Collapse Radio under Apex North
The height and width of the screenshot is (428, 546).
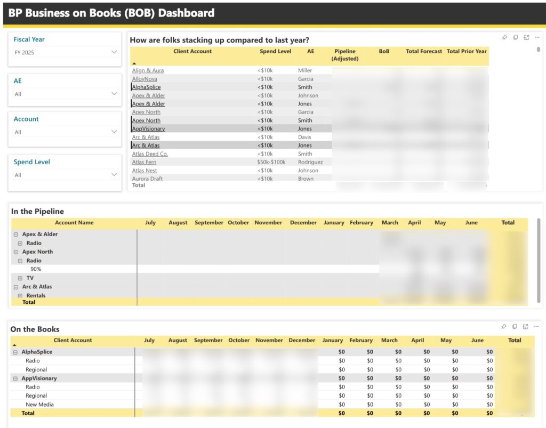coord(20,261)
